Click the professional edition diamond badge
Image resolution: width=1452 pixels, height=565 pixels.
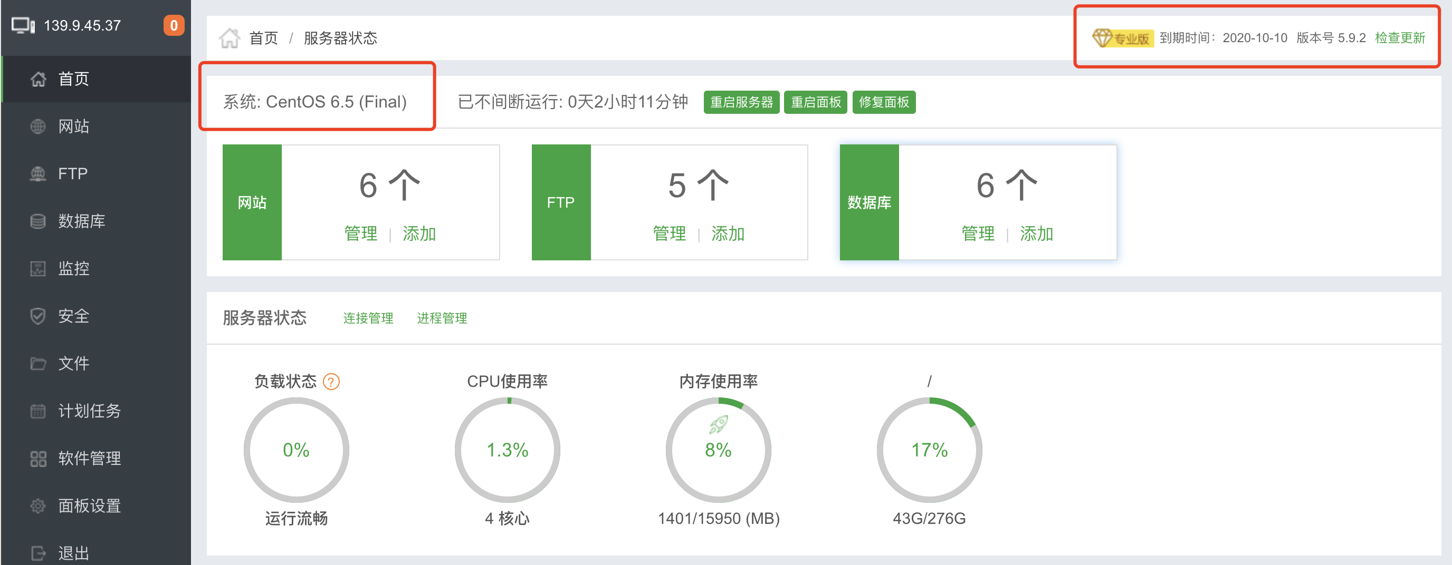click(x=1122, y=38)
